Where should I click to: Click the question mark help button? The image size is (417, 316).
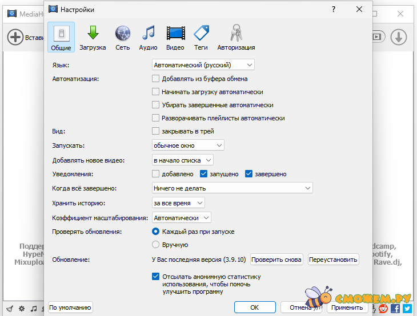(333, 9)
